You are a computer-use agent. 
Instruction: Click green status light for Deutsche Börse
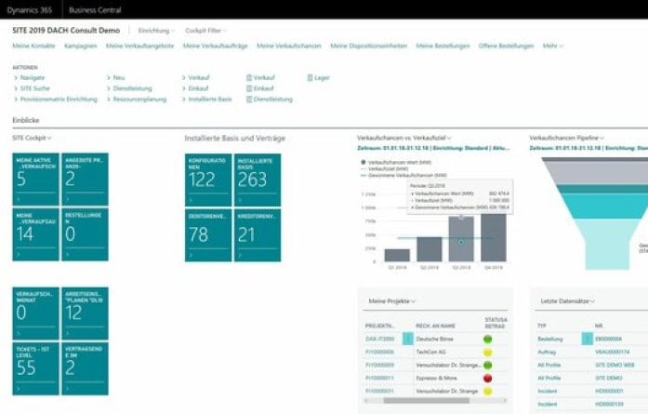488,340
